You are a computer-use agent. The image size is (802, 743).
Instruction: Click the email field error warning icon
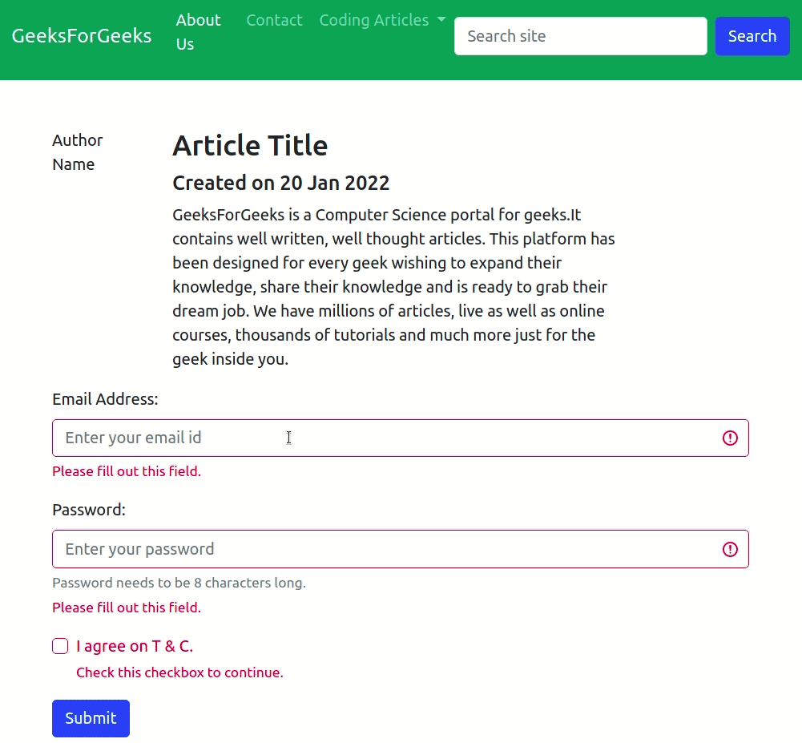[730, 438]
